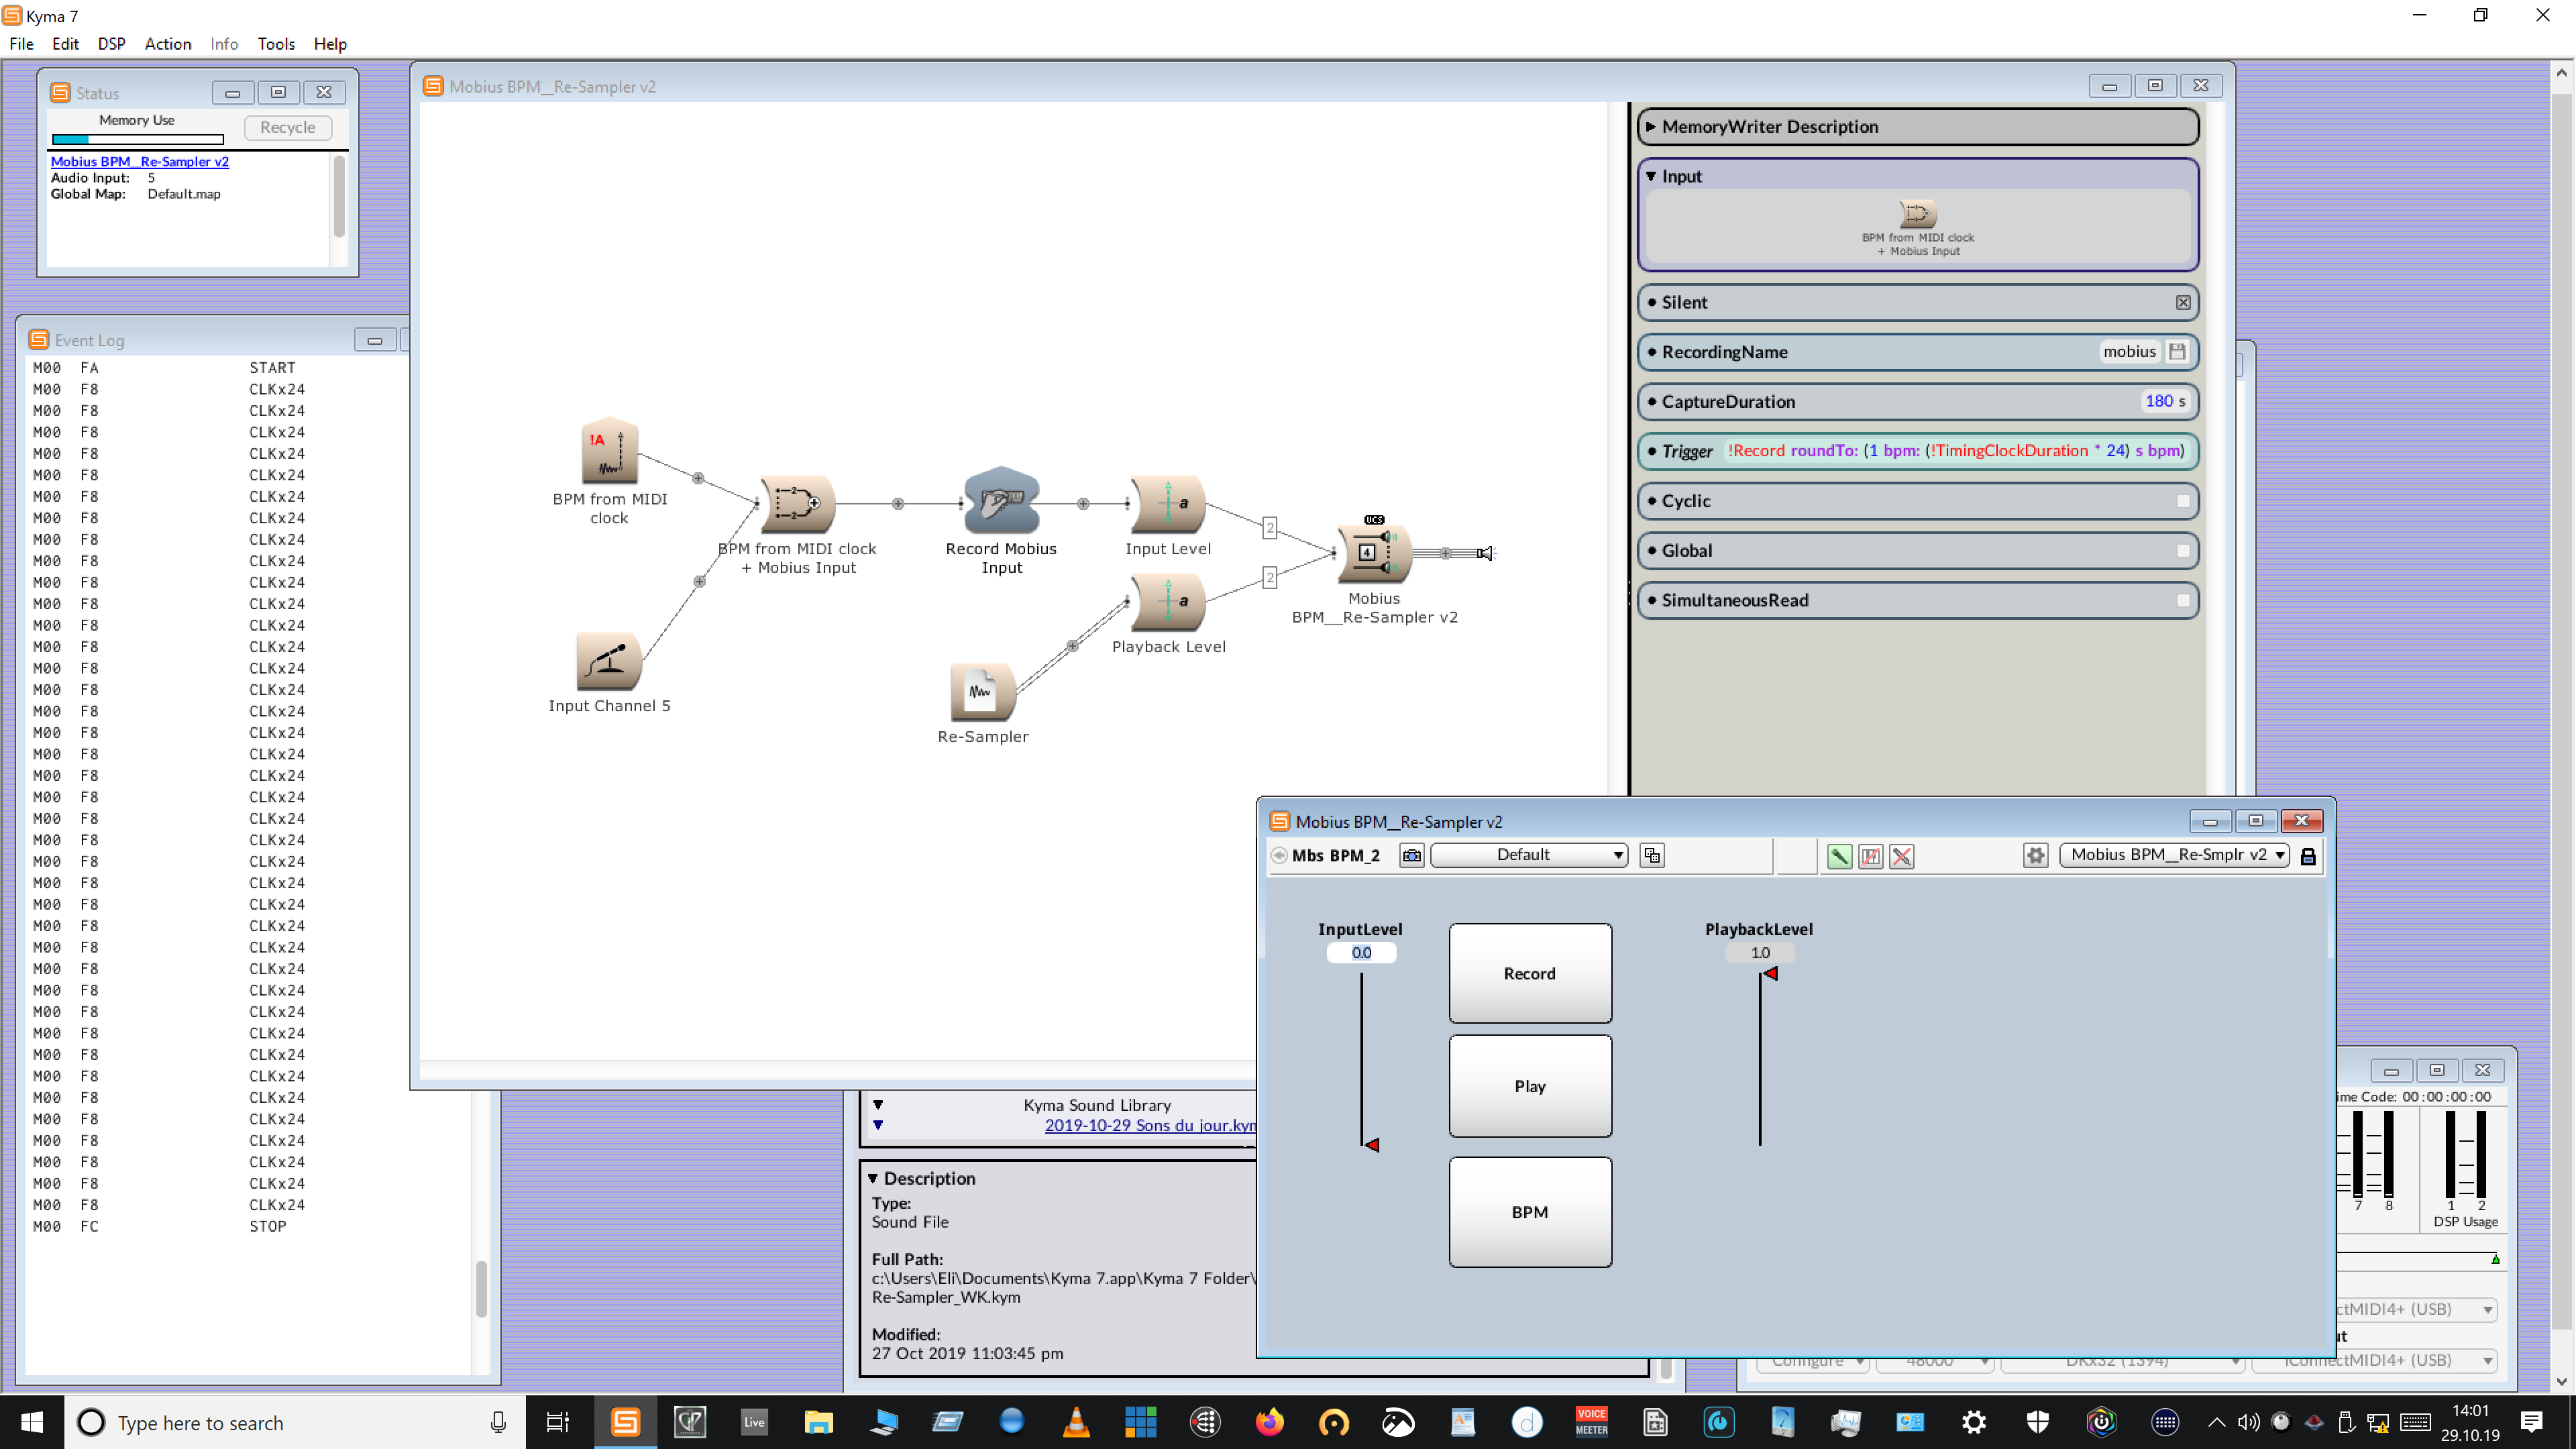Select the Record Mobius Input node icon
Viewport: 2576px width, 1449px height.
click(x=1001, y=501)
